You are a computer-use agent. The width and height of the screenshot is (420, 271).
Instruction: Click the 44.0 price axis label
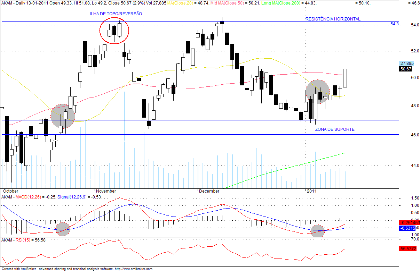pos(415,165)
